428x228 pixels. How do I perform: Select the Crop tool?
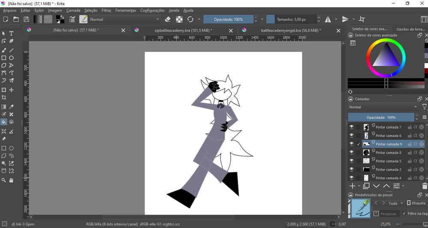tap(4, 98)
